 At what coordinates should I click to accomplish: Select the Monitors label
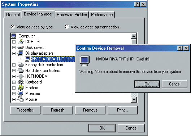[x=32, y=94]
